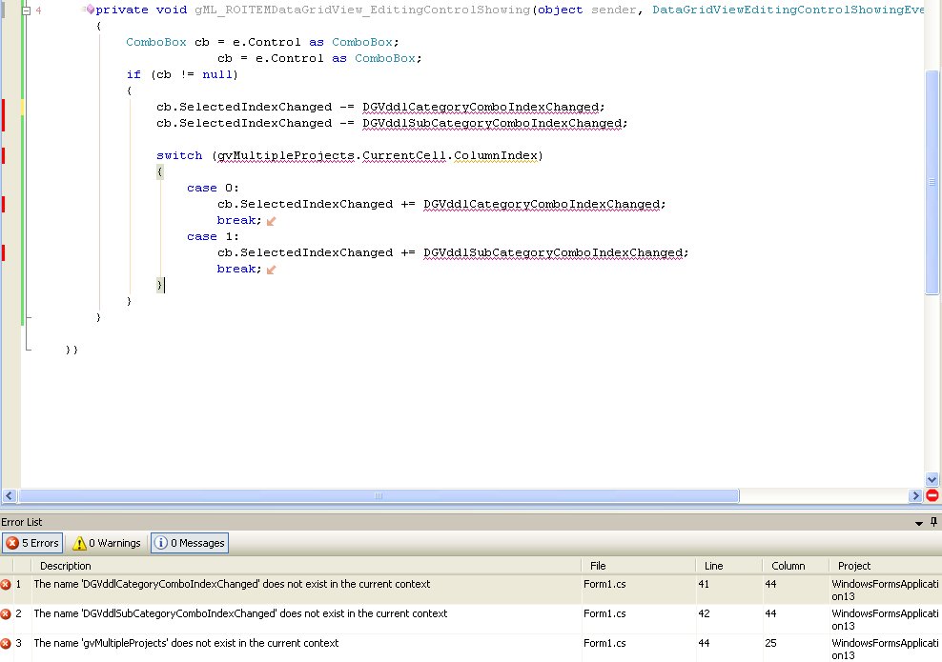
Task: Toggle the 5 Errors filter
Action: click(31, 542)
